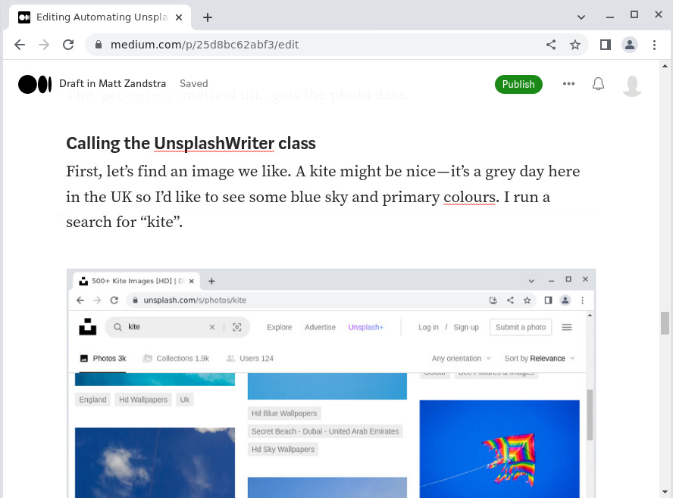Screen dimensions: 673x498
Task: Click the Hd Sky Wallpapers tag
Action: click(283, 449)
